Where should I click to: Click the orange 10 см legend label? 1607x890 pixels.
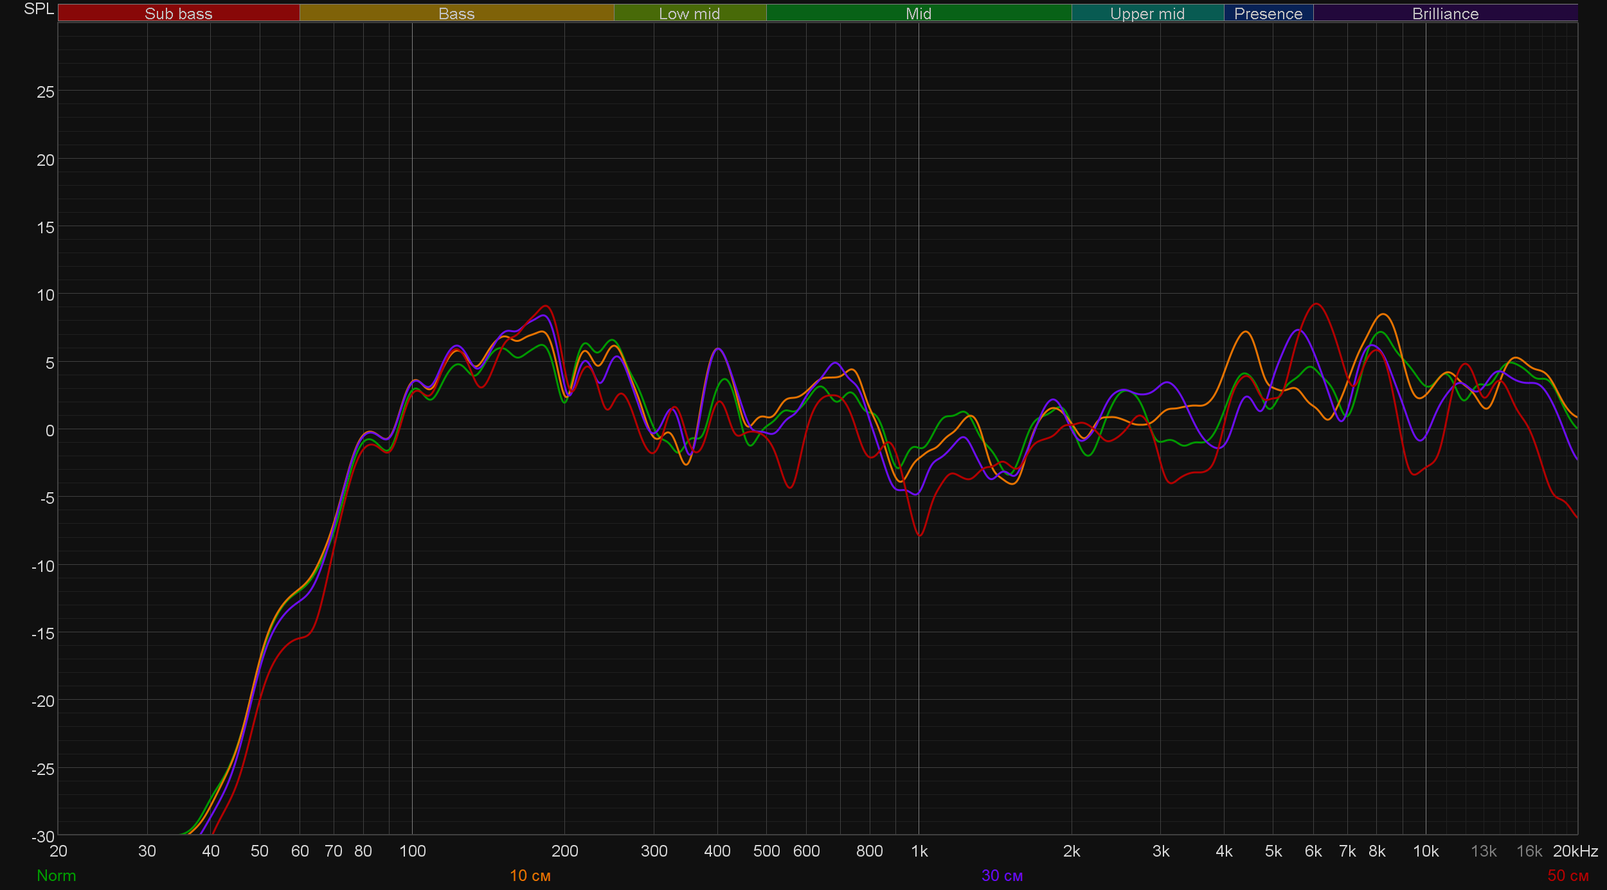530,875
